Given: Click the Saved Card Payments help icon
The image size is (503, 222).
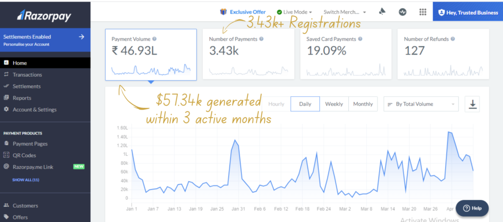Looking at the screenshot, I should [360, 39].
